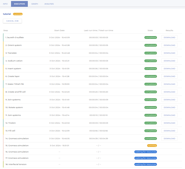Click the Cancel Job button
Image resolution: width=185 pixels, height=169 pixels.
point(12,21)
